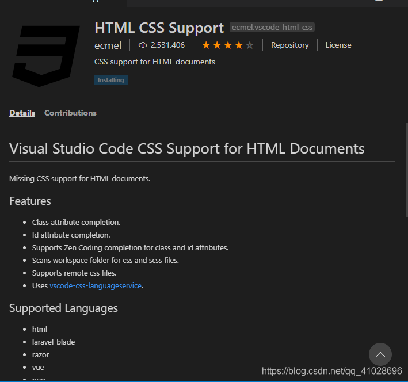This screenshot has height=382, width=408.
Task: Click 'Supports remote css files.' list item
Action: coord(74,273)
